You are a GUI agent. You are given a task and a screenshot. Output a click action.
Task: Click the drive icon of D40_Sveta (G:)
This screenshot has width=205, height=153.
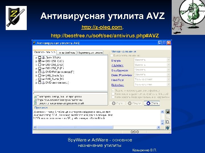(43, 75)
